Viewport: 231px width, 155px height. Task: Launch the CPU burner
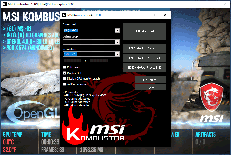[150, 80]
